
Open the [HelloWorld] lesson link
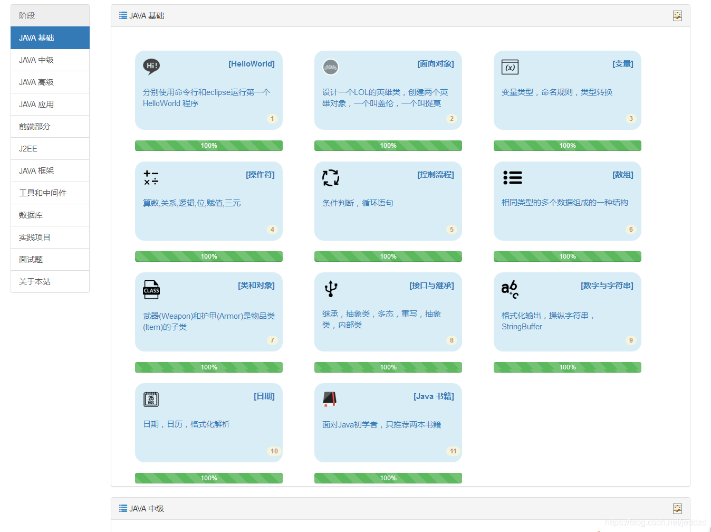coord(252,64)
